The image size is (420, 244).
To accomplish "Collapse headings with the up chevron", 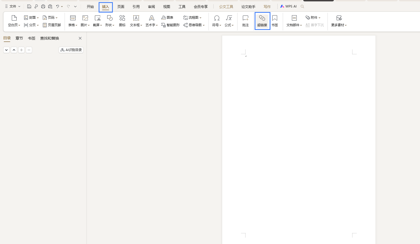I will [x=14, y=50].
